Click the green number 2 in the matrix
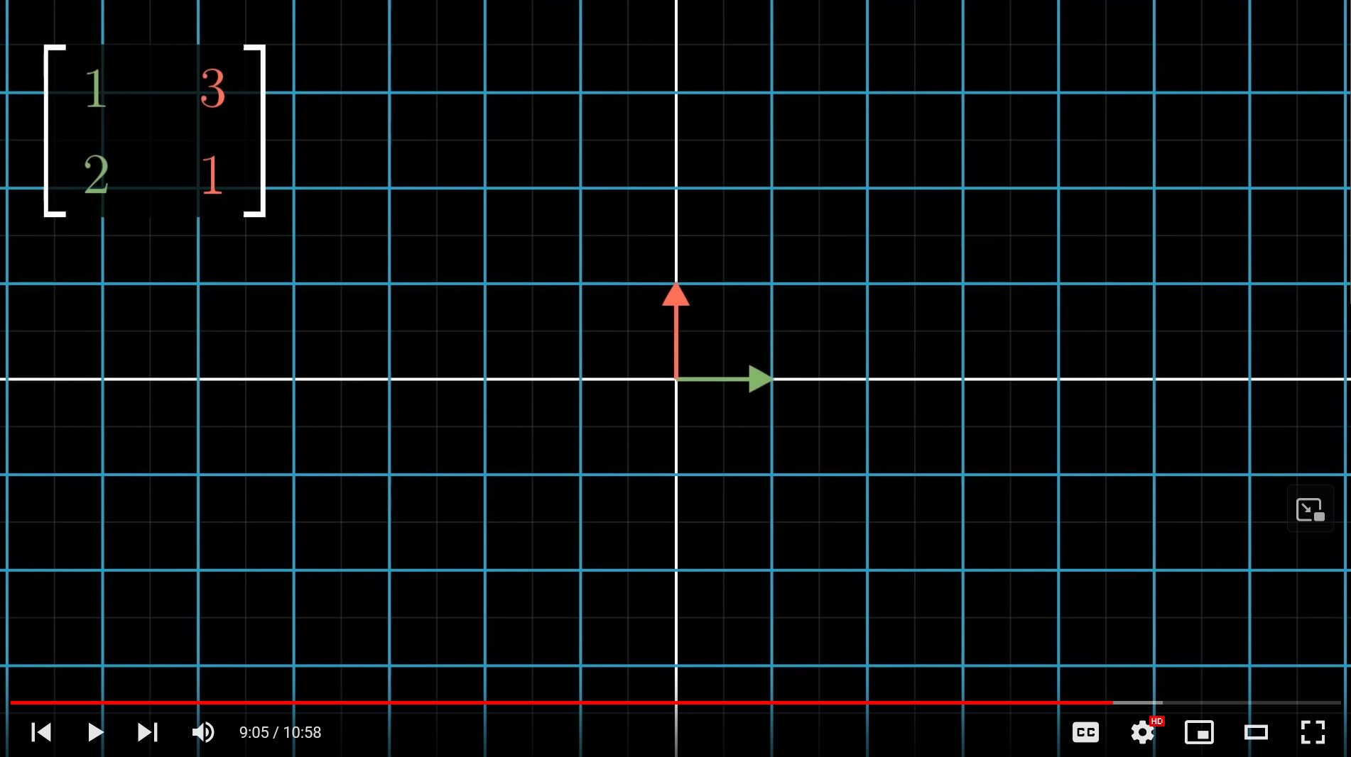1351x757 pixels. pos(96,175)
